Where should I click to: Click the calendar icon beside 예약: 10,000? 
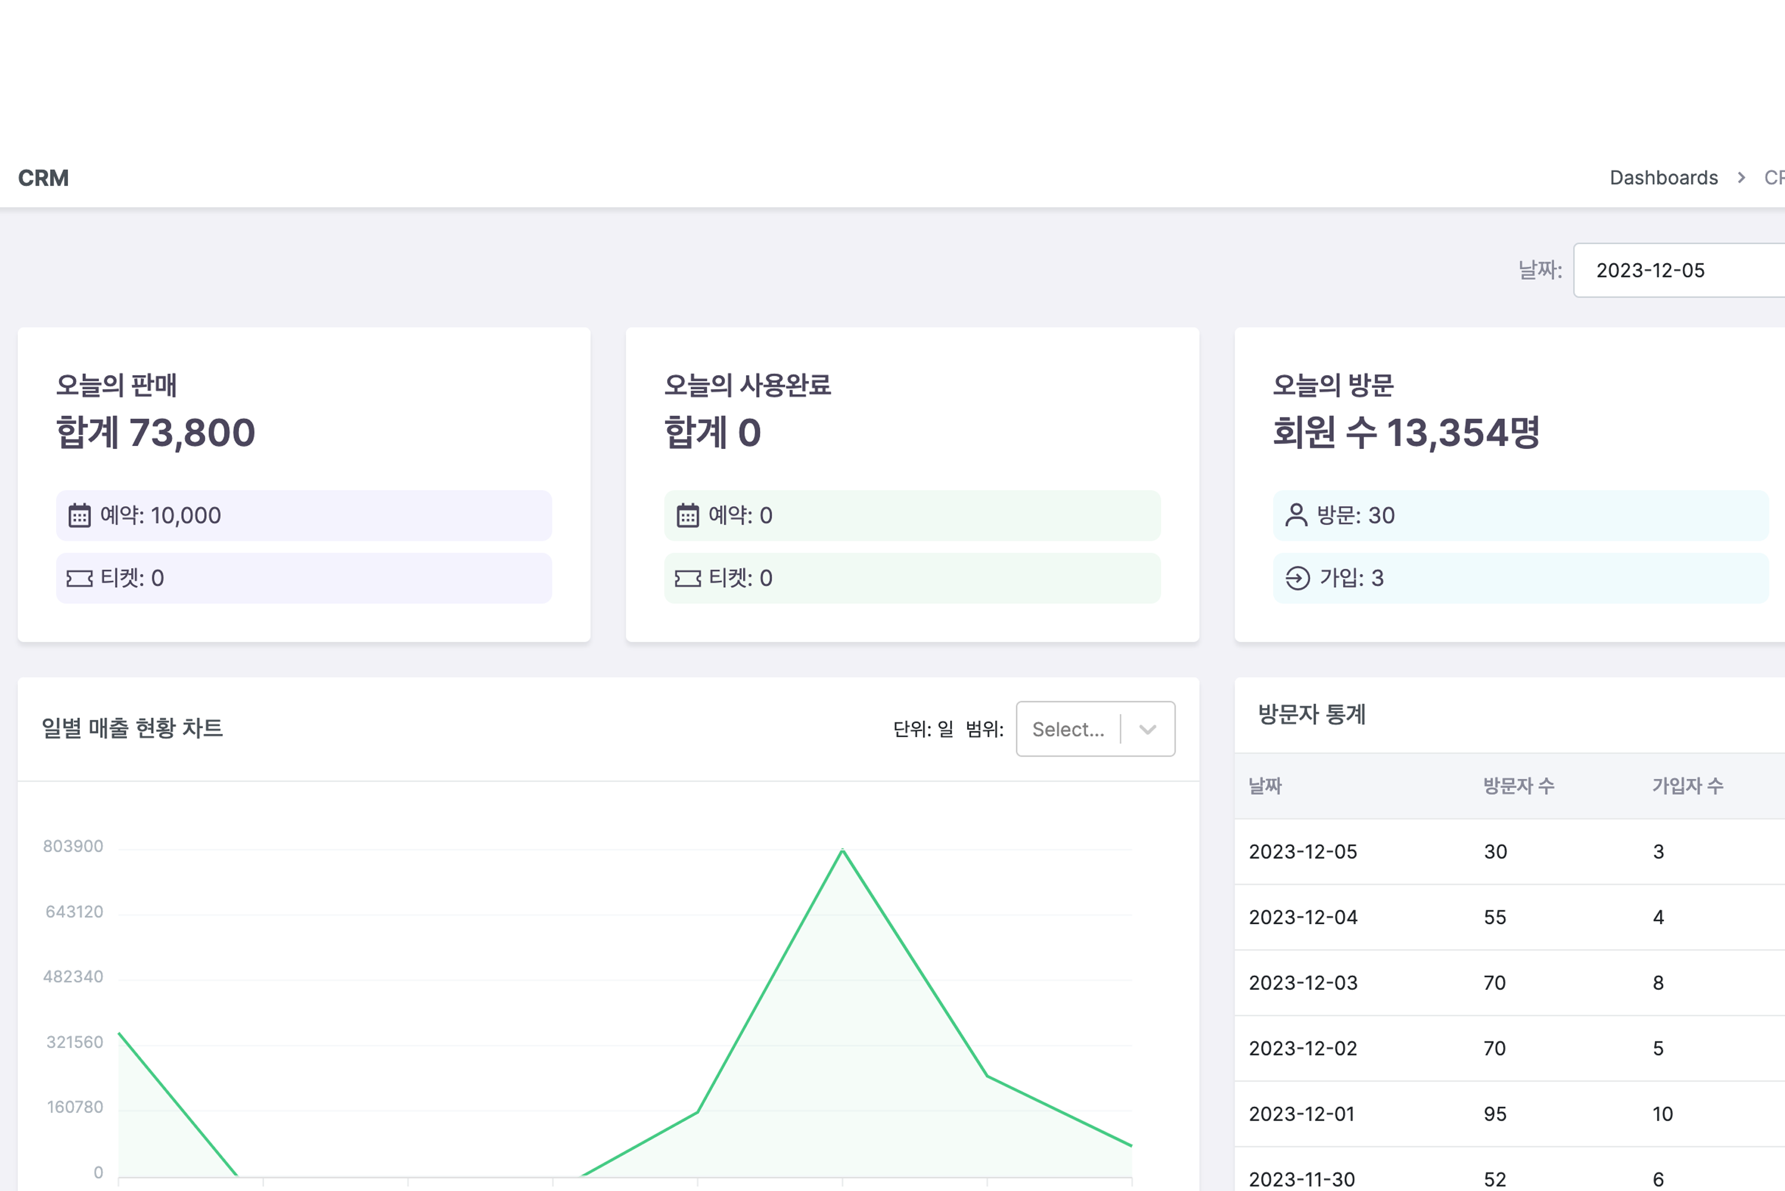coord(80,516)
